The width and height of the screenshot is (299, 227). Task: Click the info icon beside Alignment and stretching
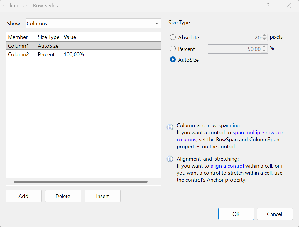coord(170,159)
